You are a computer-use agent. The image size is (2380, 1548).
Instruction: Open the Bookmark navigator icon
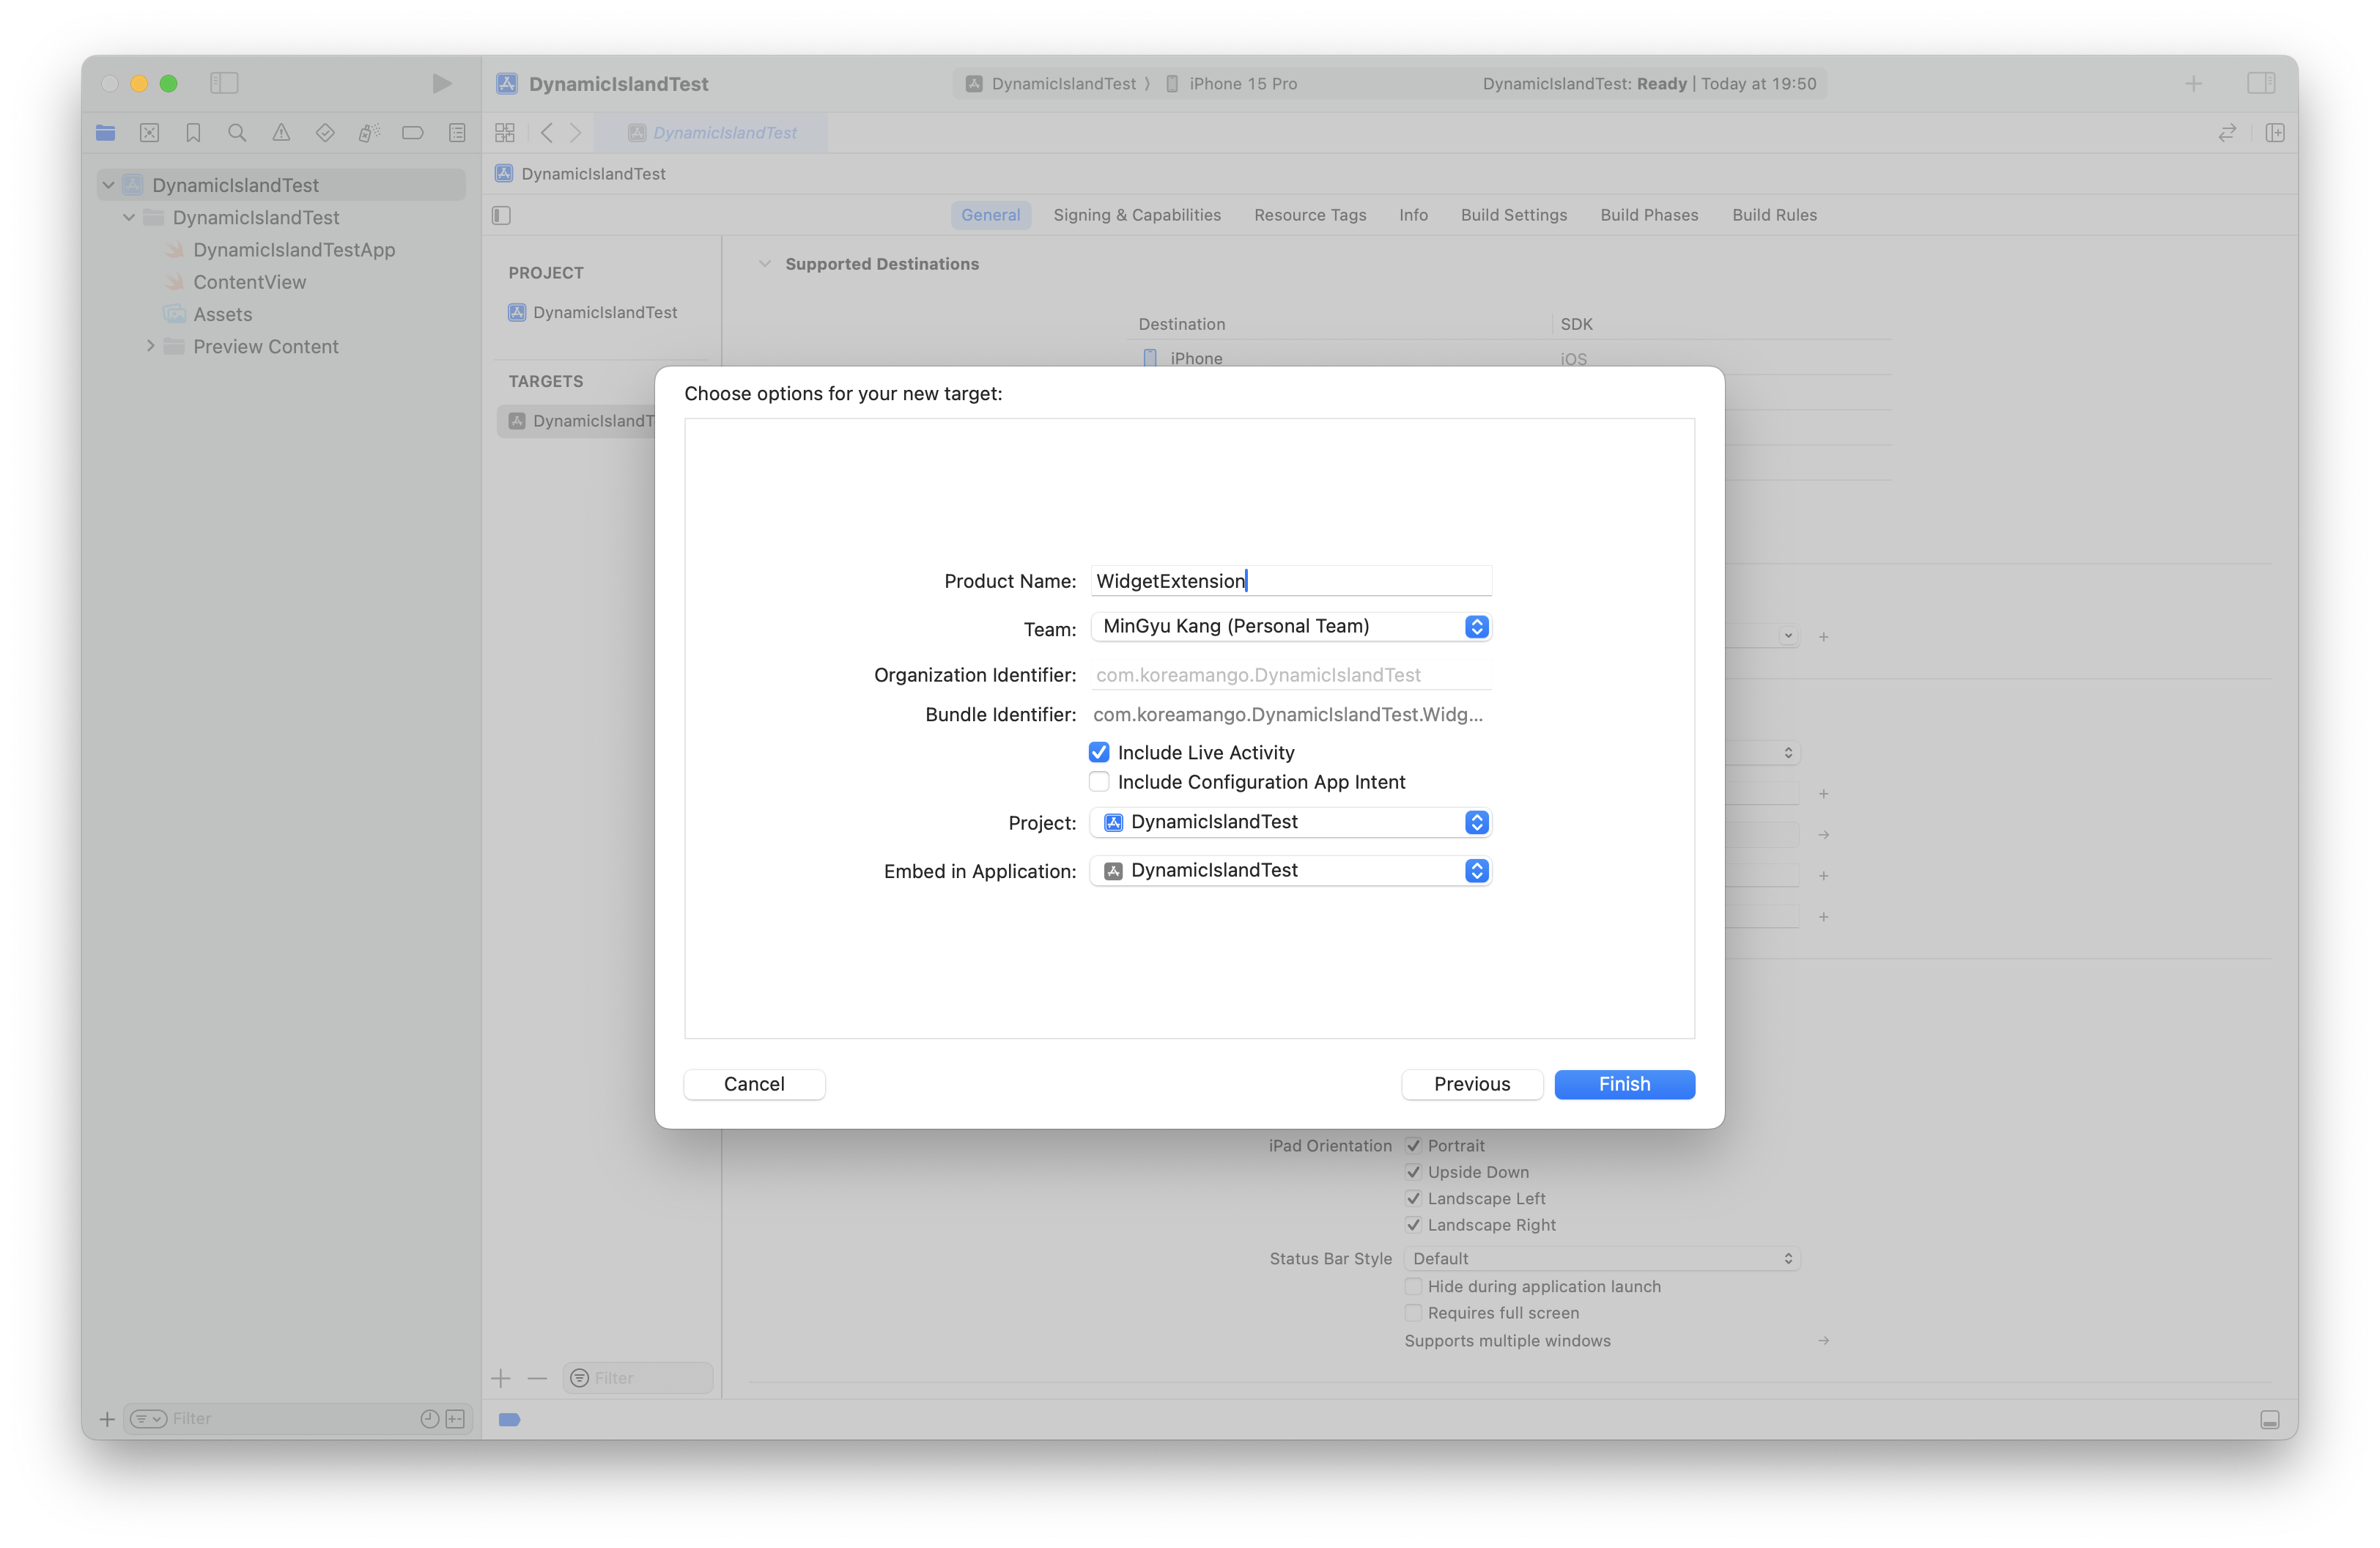click(193, 132)
